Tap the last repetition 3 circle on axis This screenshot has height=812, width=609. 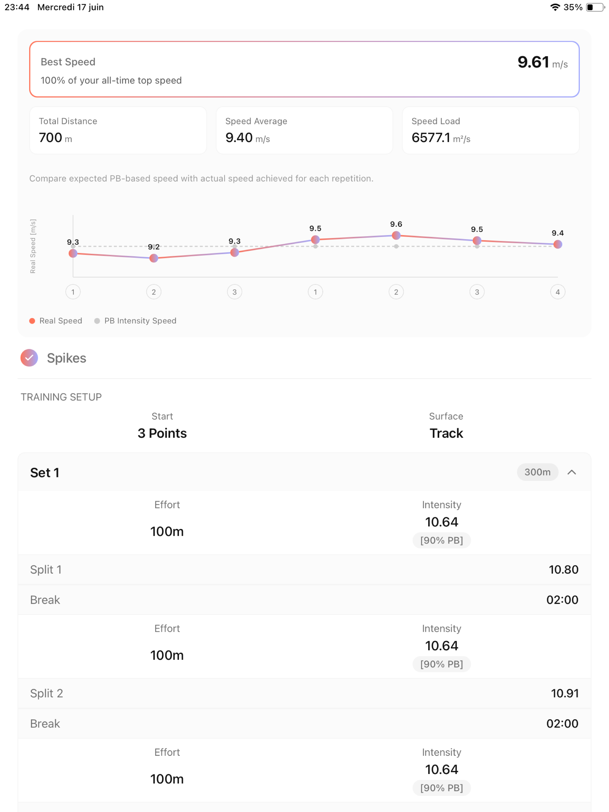(477, 292)
